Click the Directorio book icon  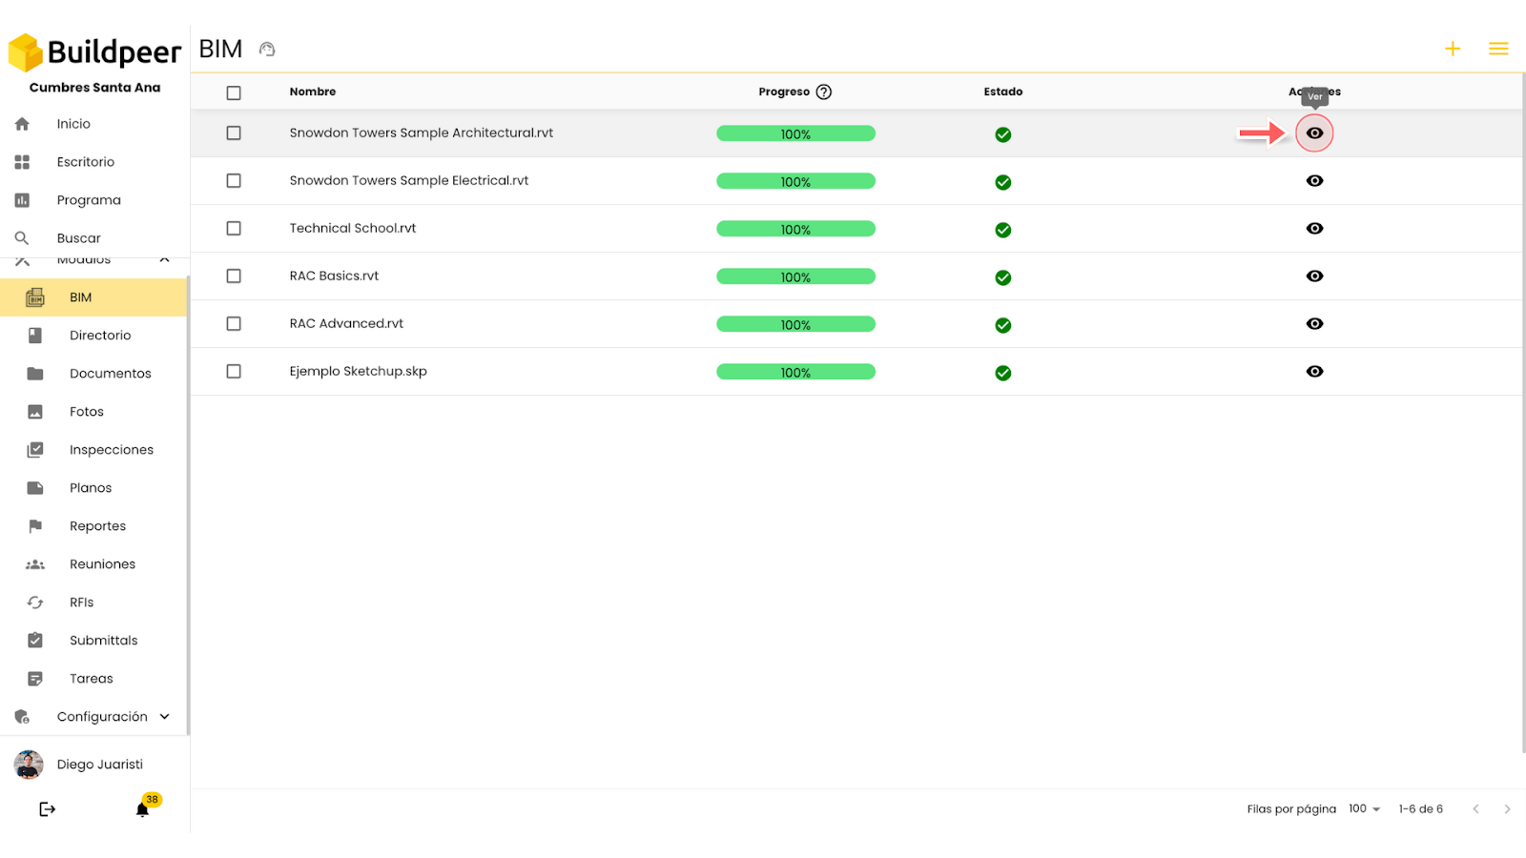[x=35, y=336]
